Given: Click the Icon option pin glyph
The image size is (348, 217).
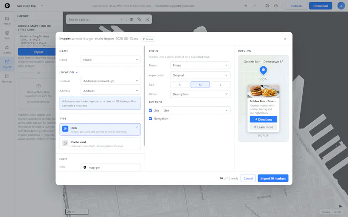Looking at the screenshot, I should [x=65, y=128].
